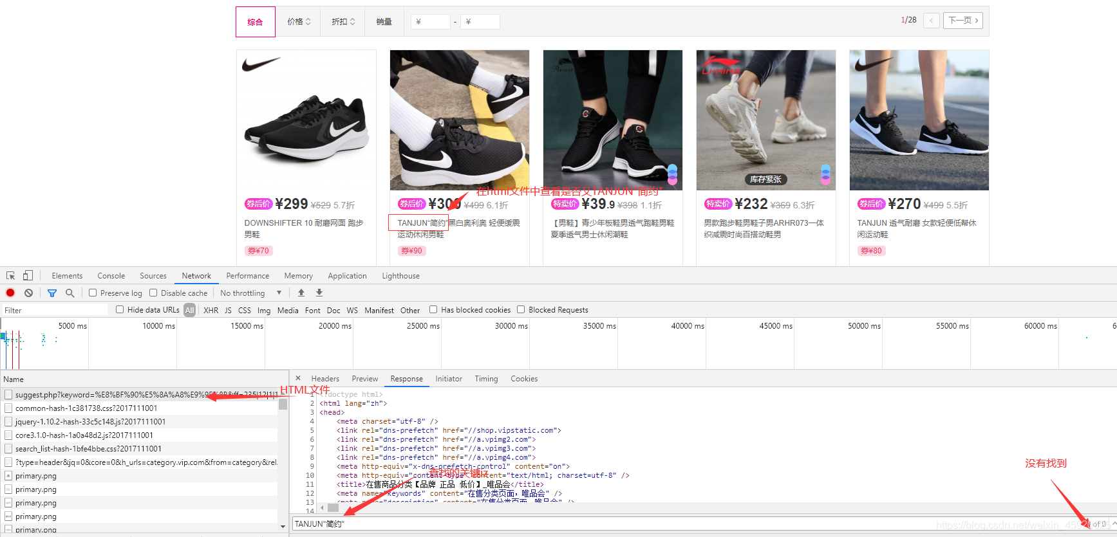The height and width of the screenshot is (537, 1117).
Task: Enable Preserve log checkbox
Action: coord(93,293)
